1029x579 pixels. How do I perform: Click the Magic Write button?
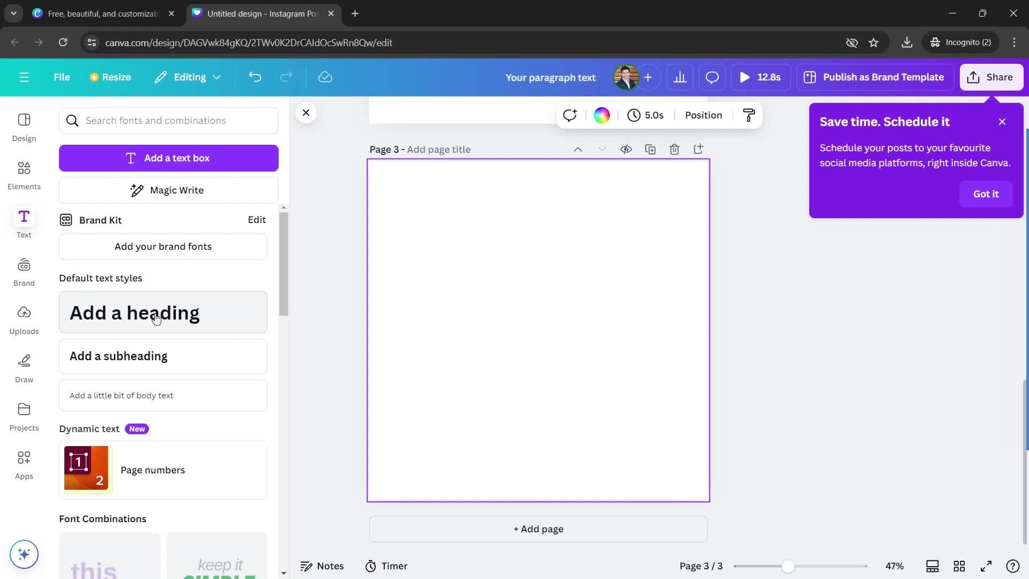click(x=169, y=189)
